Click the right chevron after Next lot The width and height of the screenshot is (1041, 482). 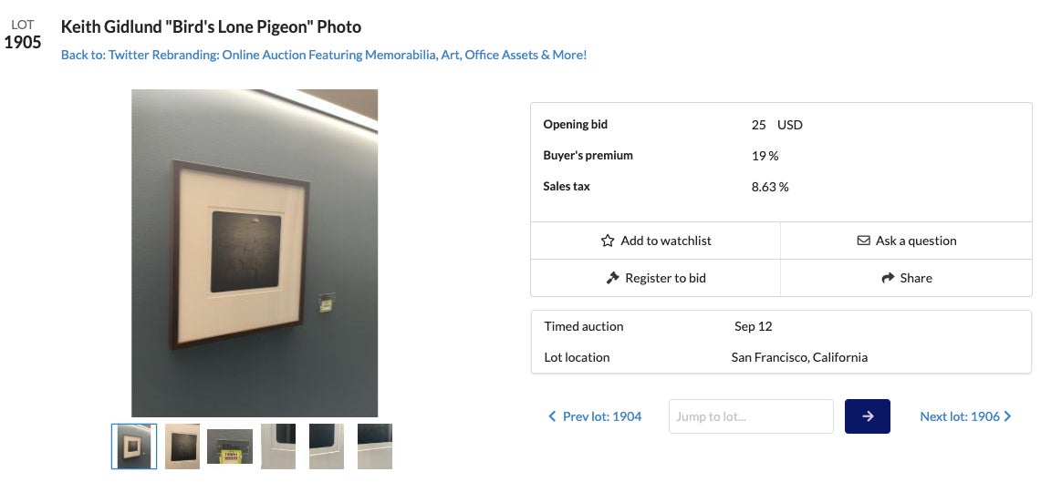pyautogui.click(x=1007, y=416)
